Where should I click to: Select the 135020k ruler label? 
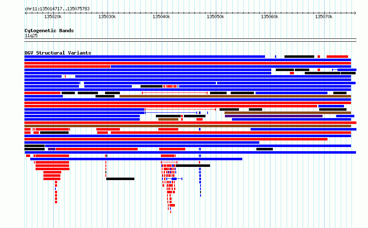point(53,17)
